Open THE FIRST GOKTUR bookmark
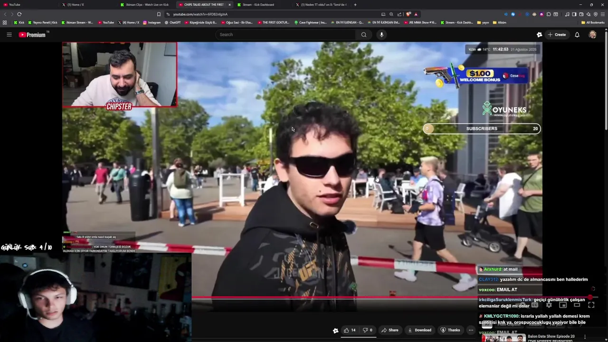 [x=274, y=22]
